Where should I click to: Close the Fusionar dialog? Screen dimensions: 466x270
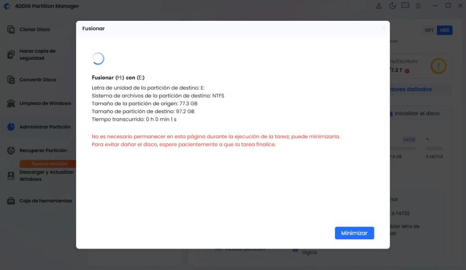click(x=383, y=29)
